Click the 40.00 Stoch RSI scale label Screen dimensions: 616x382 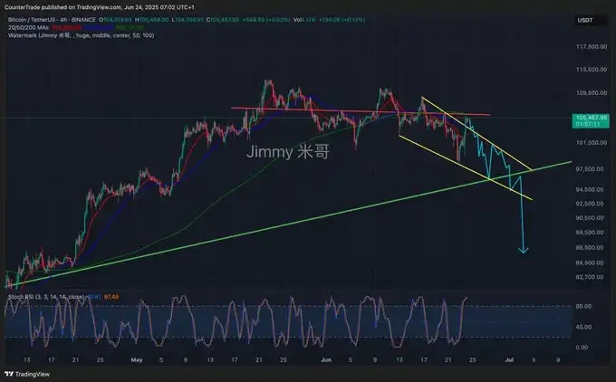(582, 327)
